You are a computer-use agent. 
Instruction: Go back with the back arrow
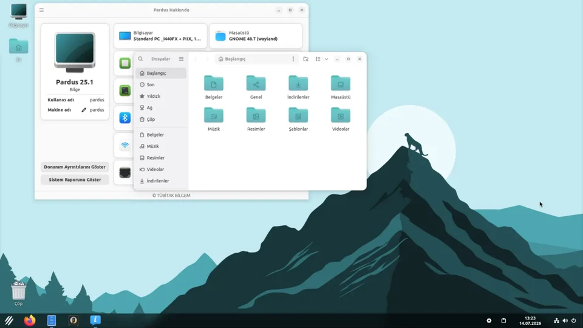[x=196, y=59]
